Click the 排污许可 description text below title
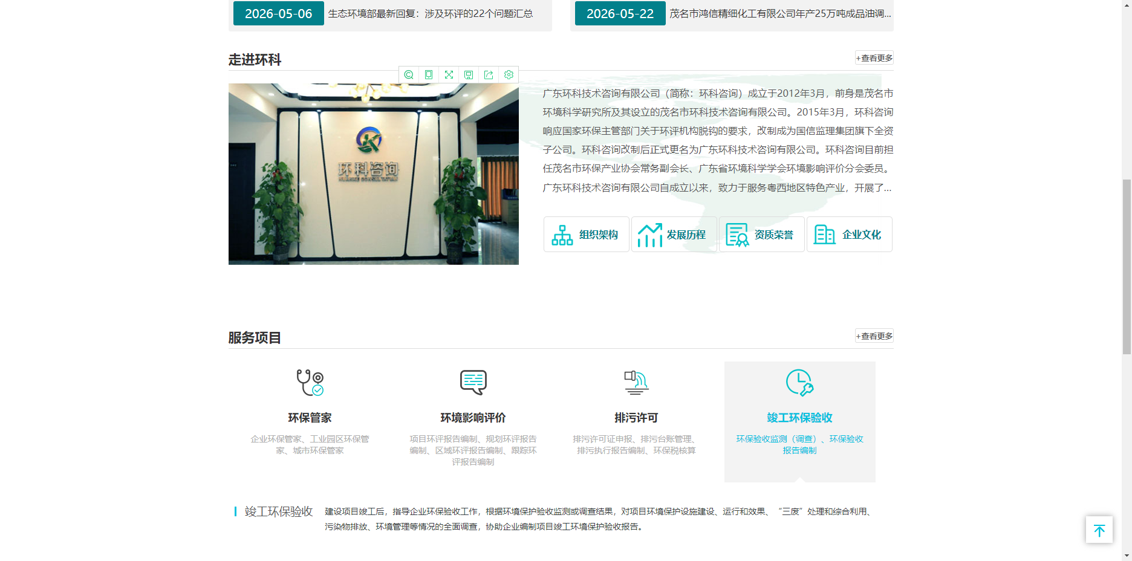Screen dimensions: 1132x561 click(636, 445)
